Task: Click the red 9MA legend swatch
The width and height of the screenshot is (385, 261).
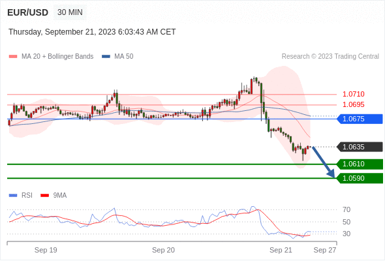Action: (44, 196)
